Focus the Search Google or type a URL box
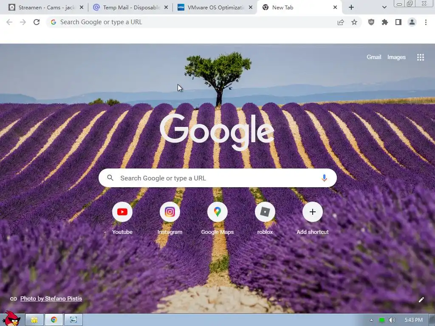The width and height of the screenshot is (435, 326). coord(217,178)
